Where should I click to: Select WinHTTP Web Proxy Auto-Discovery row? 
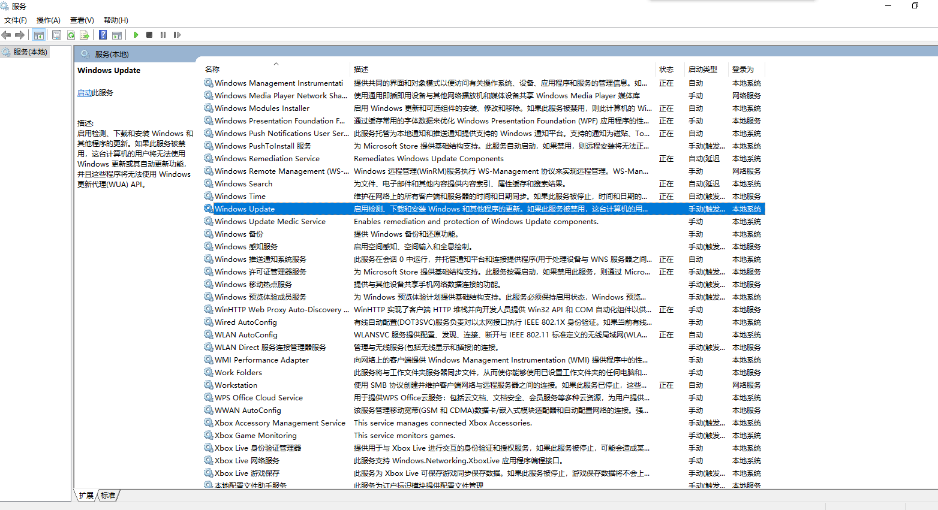[x=484, y=309]
